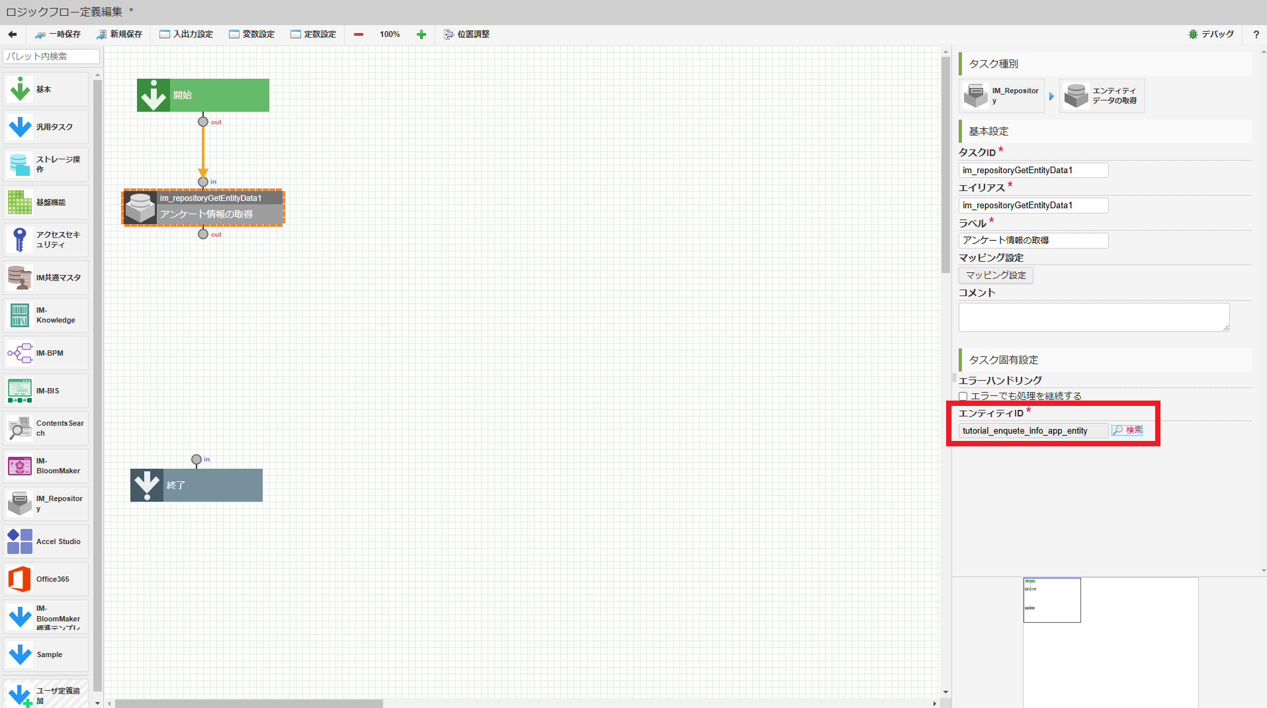The height and width of the screenshot is (708, 1267).
Task: Click the コメント text area
Action: 1093,317
